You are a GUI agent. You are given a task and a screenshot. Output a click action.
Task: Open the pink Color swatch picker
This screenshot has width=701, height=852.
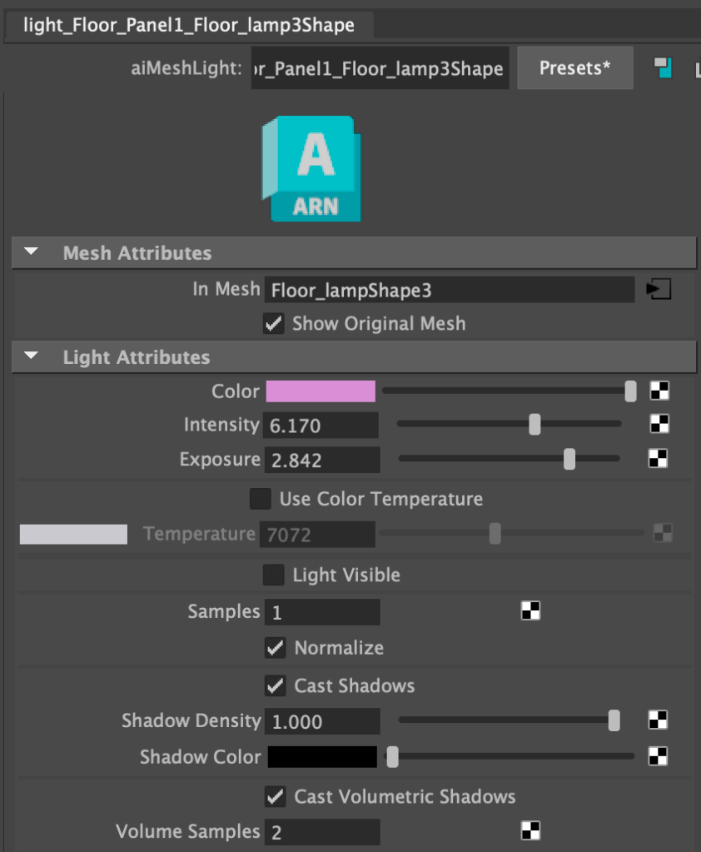pyautogui.click(x=321, y=391)
